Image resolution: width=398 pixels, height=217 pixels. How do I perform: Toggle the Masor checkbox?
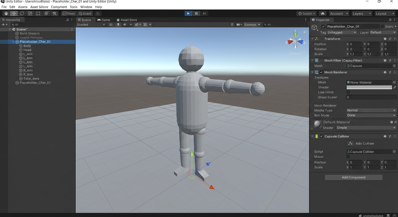click(x=348, y=157)
